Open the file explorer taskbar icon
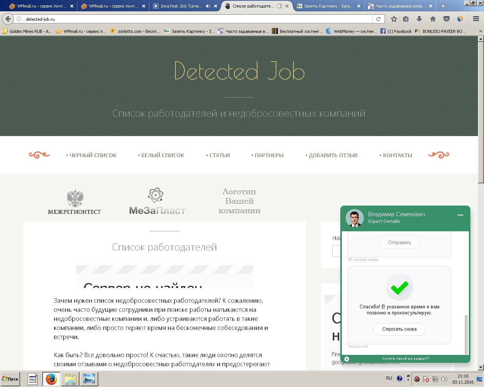 click(70, 379)
